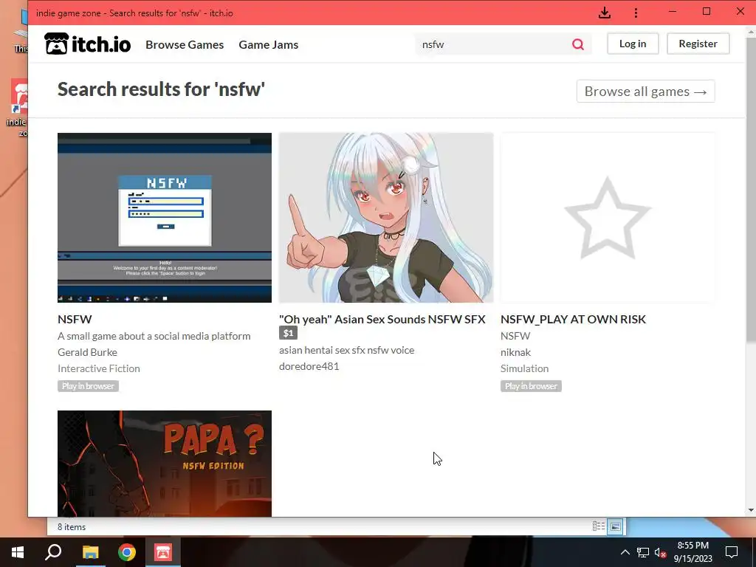Click the $1 price tag

(x=289, y=333)
